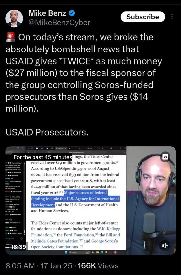The width and height of the screenshot is (181, 275).
Task: Open the 166K Views count
Action: tap(98, 266)
